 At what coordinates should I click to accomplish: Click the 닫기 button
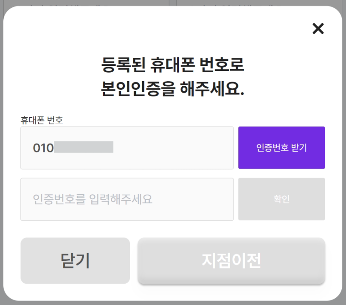(75, 260)
